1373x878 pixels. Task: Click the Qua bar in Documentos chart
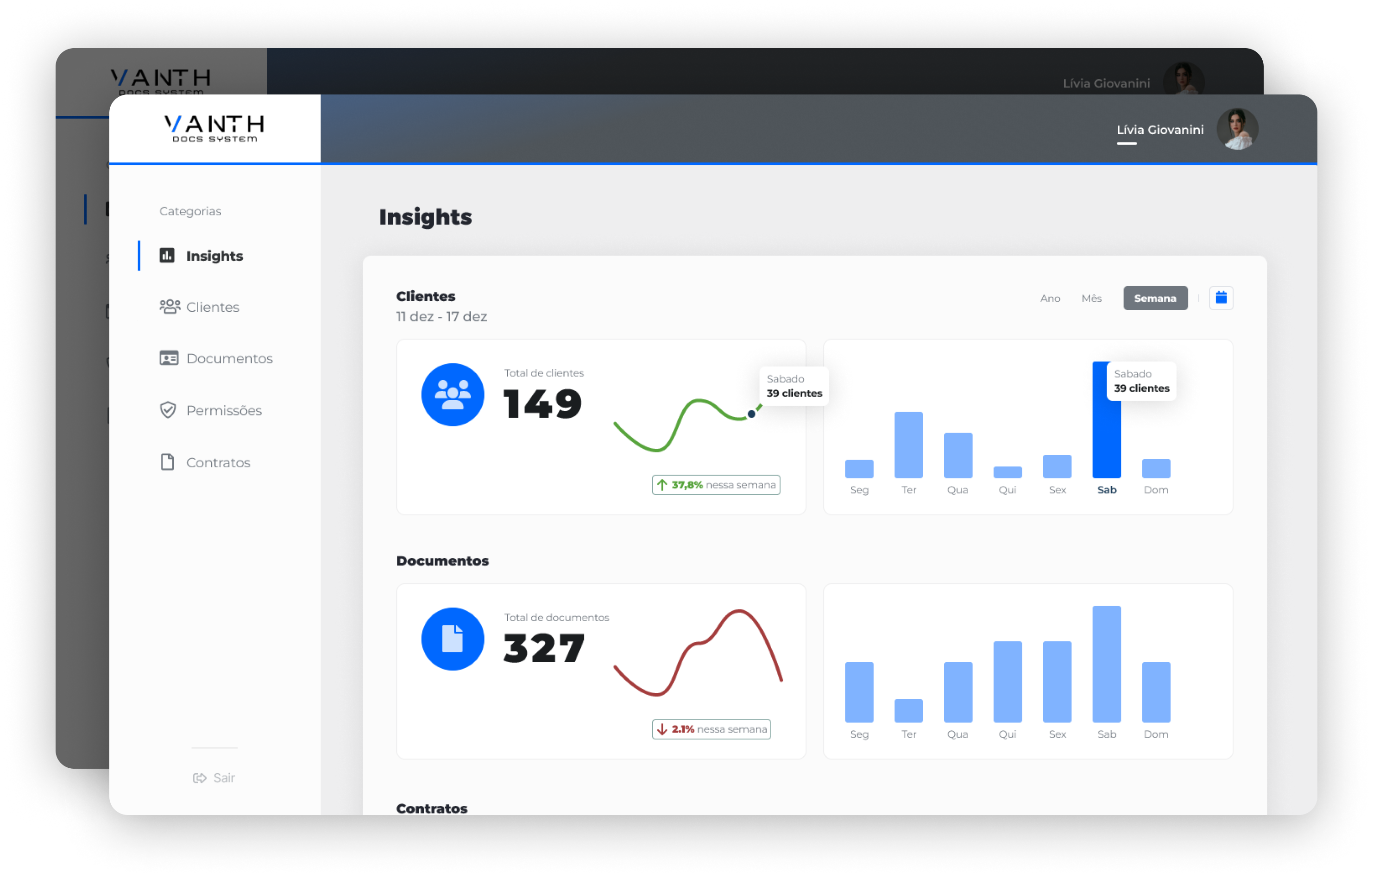tap(958, 692)
